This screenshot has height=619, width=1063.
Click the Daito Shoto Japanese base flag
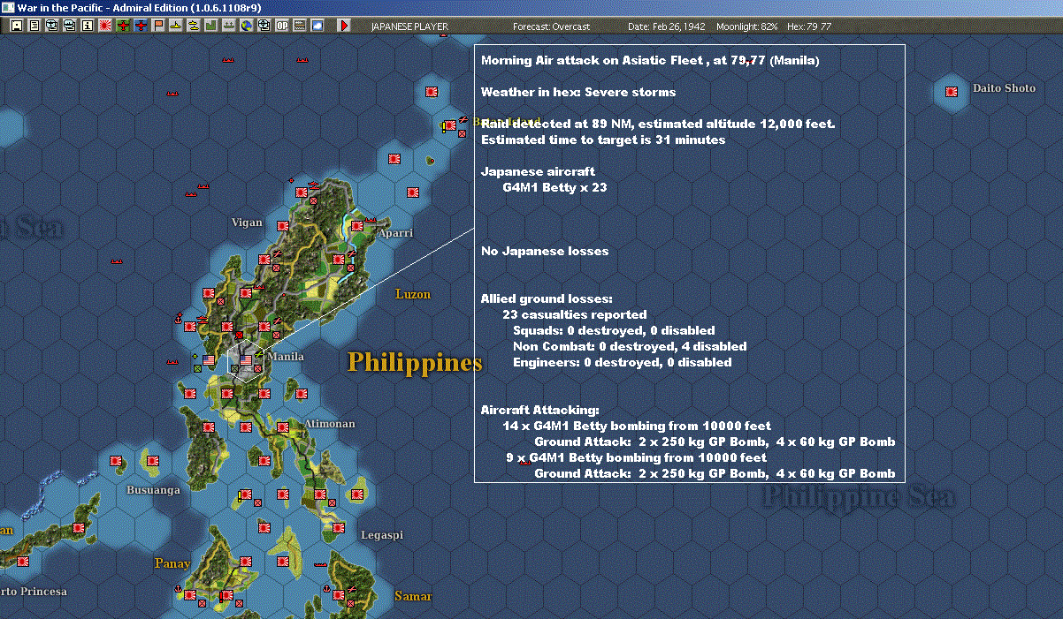click(x=952, y=90)
